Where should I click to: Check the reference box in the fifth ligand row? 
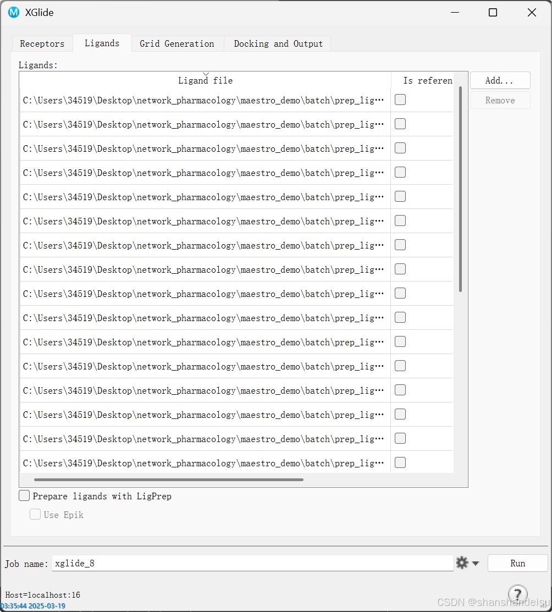click(400, 197)
